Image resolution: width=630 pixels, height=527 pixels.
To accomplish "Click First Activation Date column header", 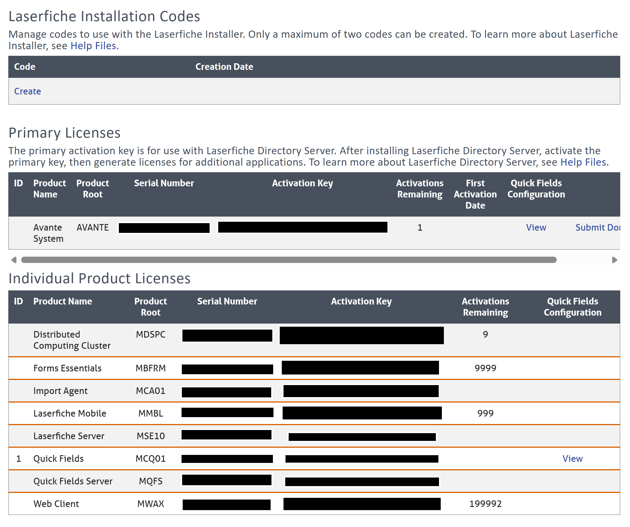I will point(475,194).
